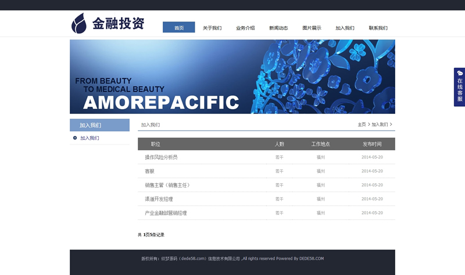465x275 pixels.
Task: Click 加入我们 in the top navigation
Action: [345, 28]
